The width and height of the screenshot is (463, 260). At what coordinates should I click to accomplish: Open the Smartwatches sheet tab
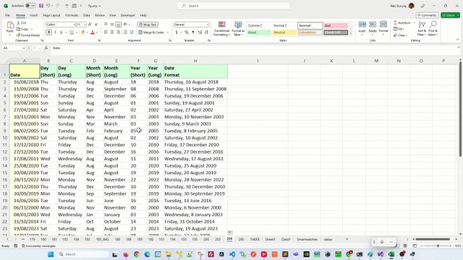(x=307, y=239)
